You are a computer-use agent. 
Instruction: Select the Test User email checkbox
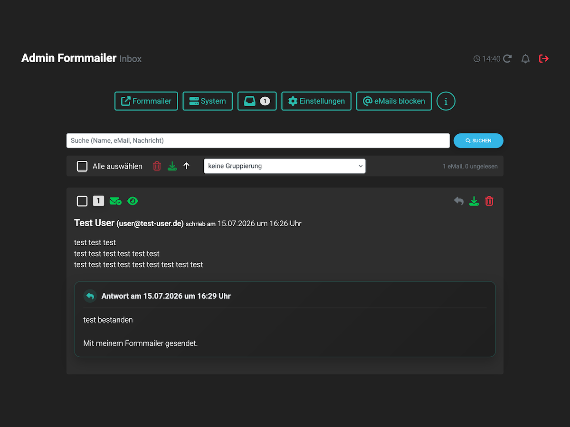pos(82,201)
